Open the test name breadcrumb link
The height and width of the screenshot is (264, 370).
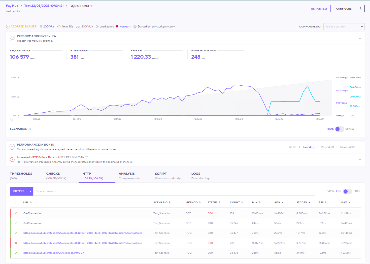tap(44, 6)
